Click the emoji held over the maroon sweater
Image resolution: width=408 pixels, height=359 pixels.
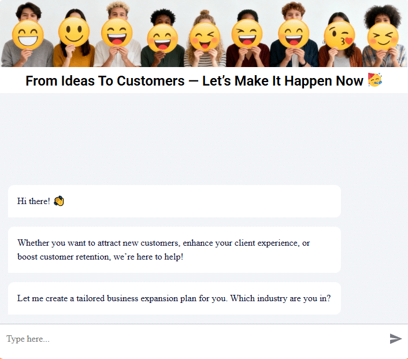click(x=247, y=35)
